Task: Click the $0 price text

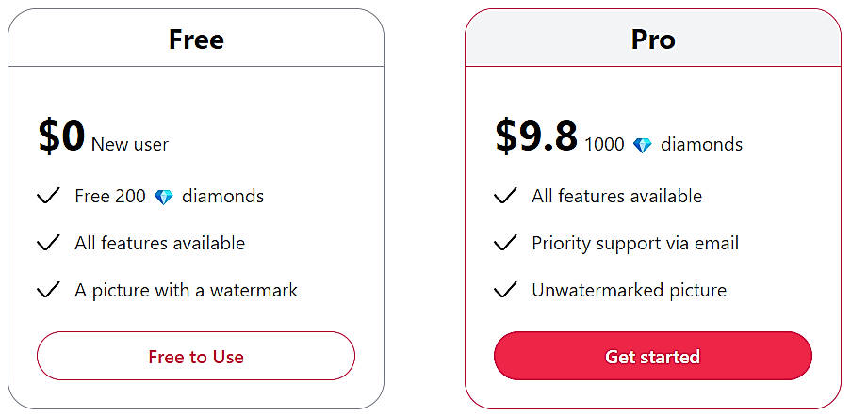Action: coord(61,137)
